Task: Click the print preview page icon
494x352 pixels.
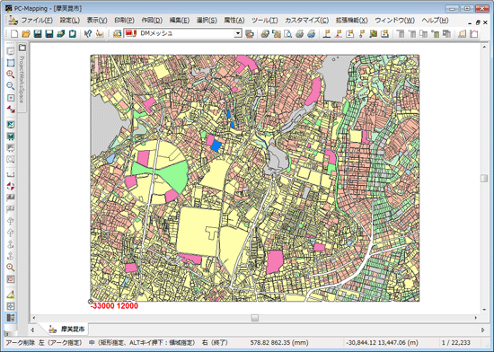Action: pos(287,33)
